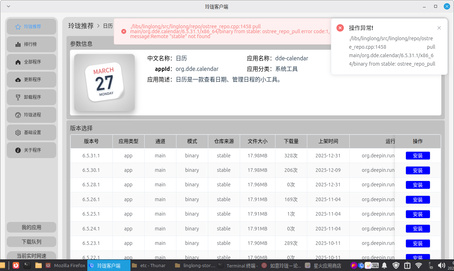Open 基础设置 via the gear icon
Viewport: 454px width, 271px height.
tap(18, 132)
